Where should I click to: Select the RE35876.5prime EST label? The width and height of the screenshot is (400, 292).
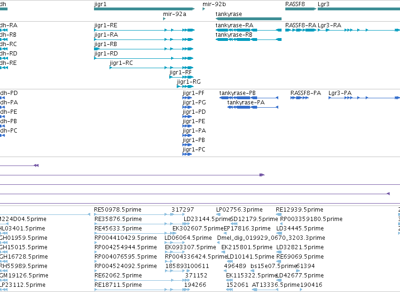(118, 219)
